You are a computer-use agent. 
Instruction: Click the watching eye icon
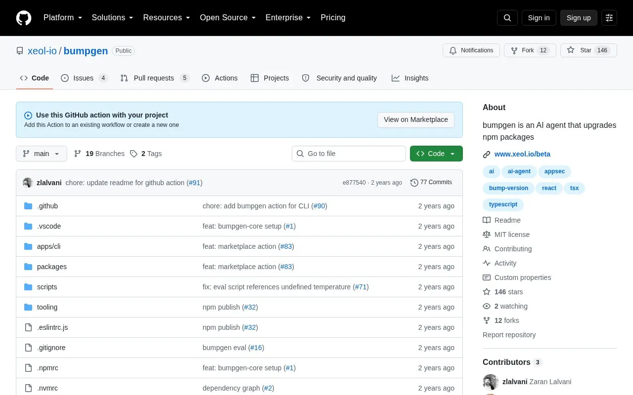[x=487, y=306]
